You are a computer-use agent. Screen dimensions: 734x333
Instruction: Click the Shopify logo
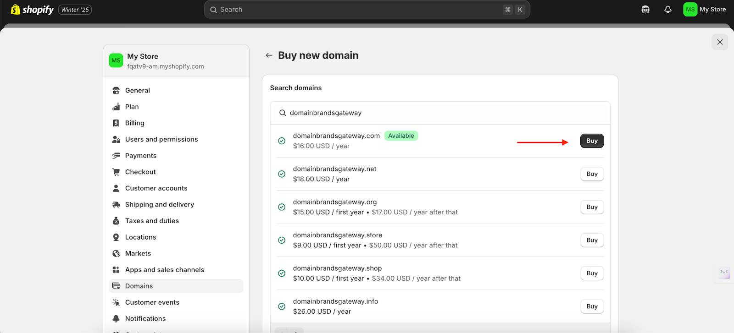pyautogui.click(x=32, y=9)
